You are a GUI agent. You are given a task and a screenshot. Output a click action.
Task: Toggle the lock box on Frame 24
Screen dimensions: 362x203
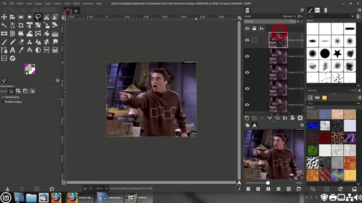point(254,40)
